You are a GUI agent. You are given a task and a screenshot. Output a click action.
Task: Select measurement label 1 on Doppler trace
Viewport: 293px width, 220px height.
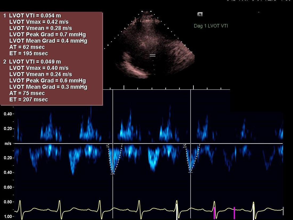point(107,146)
